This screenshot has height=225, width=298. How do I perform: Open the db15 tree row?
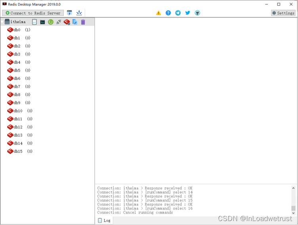[x=47, y=151]
